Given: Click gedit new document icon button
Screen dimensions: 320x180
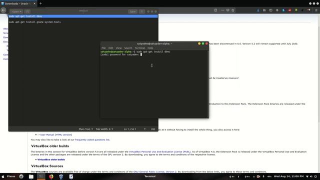Looking at the screenshot, I should click(x=27, y=11).
